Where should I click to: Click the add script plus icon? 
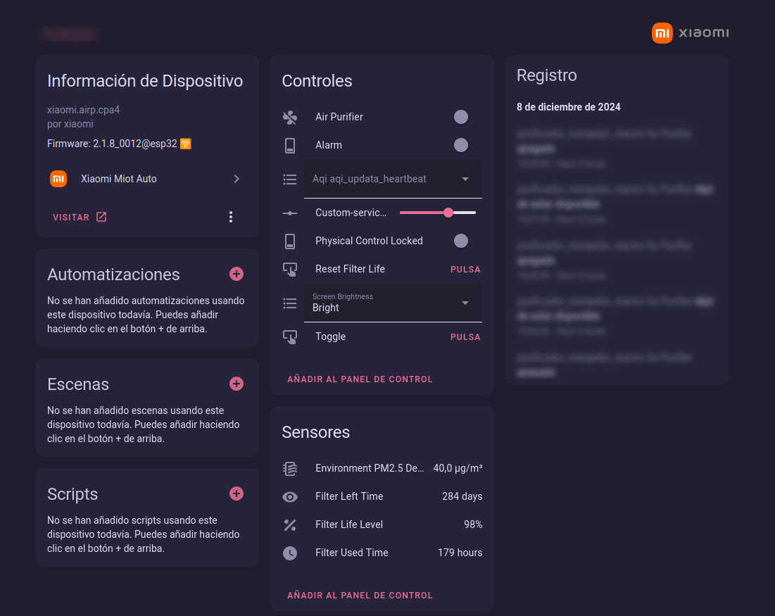(x=237, y=494)
